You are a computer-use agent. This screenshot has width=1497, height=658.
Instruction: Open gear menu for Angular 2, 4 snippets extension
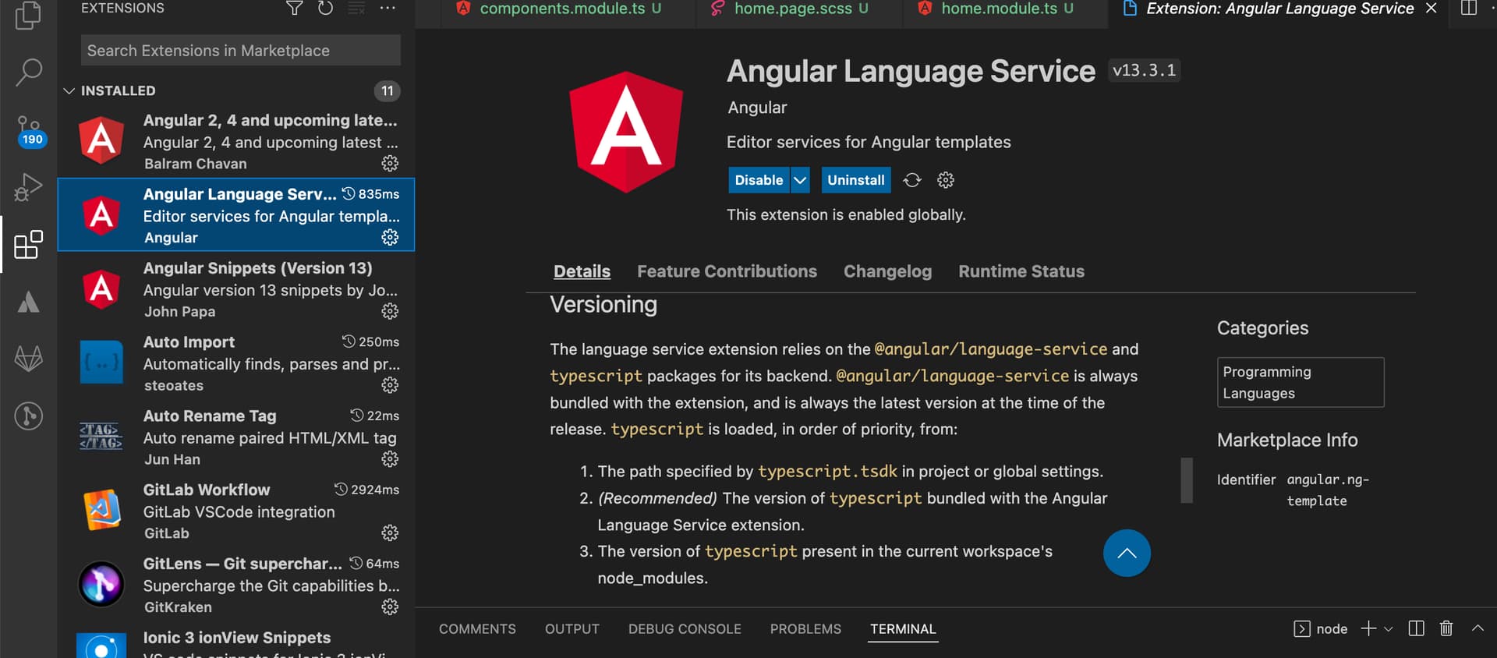(390, 164)
